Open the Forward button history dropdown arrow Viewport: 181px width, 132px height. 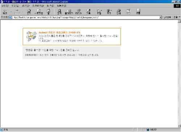coord(23,12)
